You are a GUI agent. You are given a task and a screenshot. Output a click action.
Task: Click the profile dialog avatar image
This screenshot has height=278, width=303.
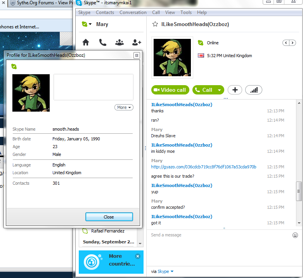tap(31, 93)
